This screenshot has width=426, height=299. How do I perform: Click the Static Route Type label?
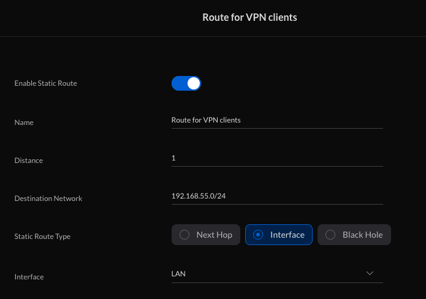click(x=42, y=237)
